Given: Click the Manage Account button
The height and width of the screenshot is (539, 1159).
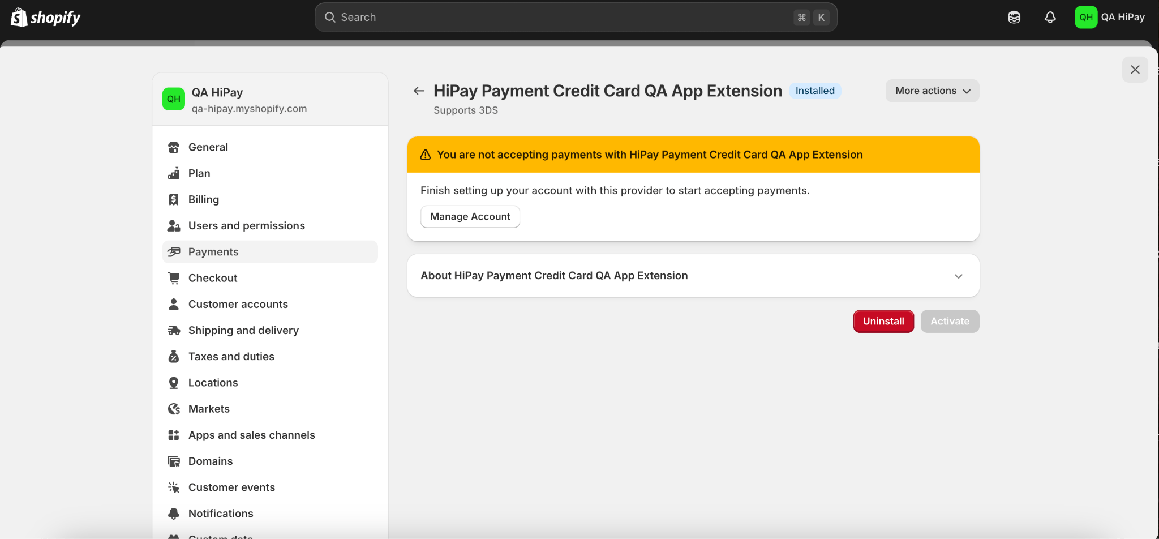Looking at the screenshot, I should click(470, 217).
